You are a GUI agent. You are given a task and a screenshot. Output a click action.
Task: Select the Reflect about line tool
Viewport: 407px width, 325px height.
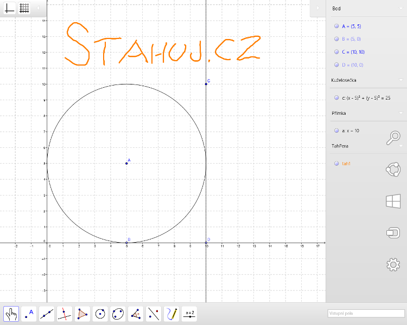click(154, 314)
